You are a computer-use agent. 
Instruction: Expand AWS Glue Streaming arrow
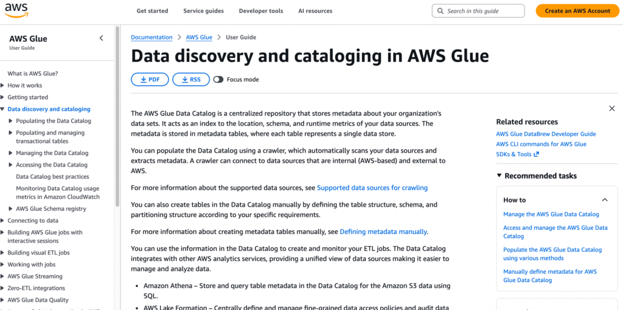click(3, 277)
